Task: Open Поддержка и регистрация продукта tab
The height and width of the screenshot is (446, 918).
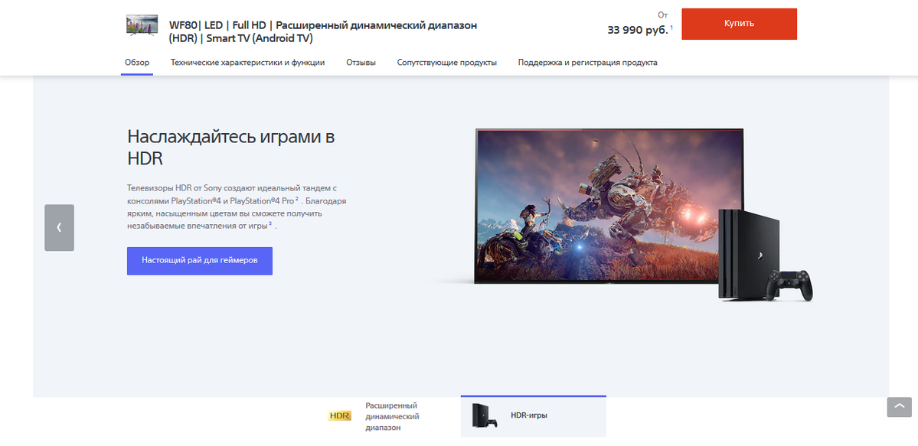Action: coord(587,63)
